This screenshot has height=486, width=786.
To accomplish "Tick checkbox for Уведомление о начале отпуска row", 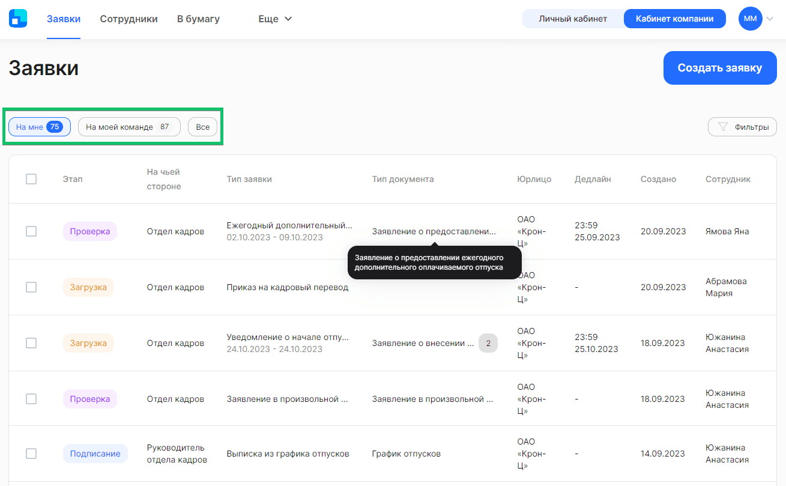I will pos(31,343).
